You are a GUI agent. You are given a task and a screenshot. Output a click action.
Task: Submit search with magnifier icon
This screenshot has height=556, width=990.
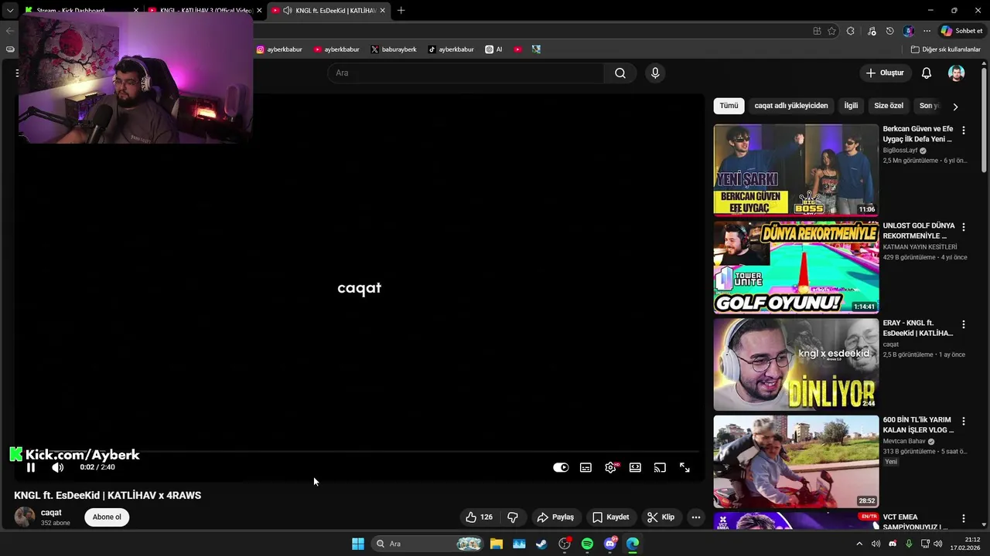[x=620, y=73]
